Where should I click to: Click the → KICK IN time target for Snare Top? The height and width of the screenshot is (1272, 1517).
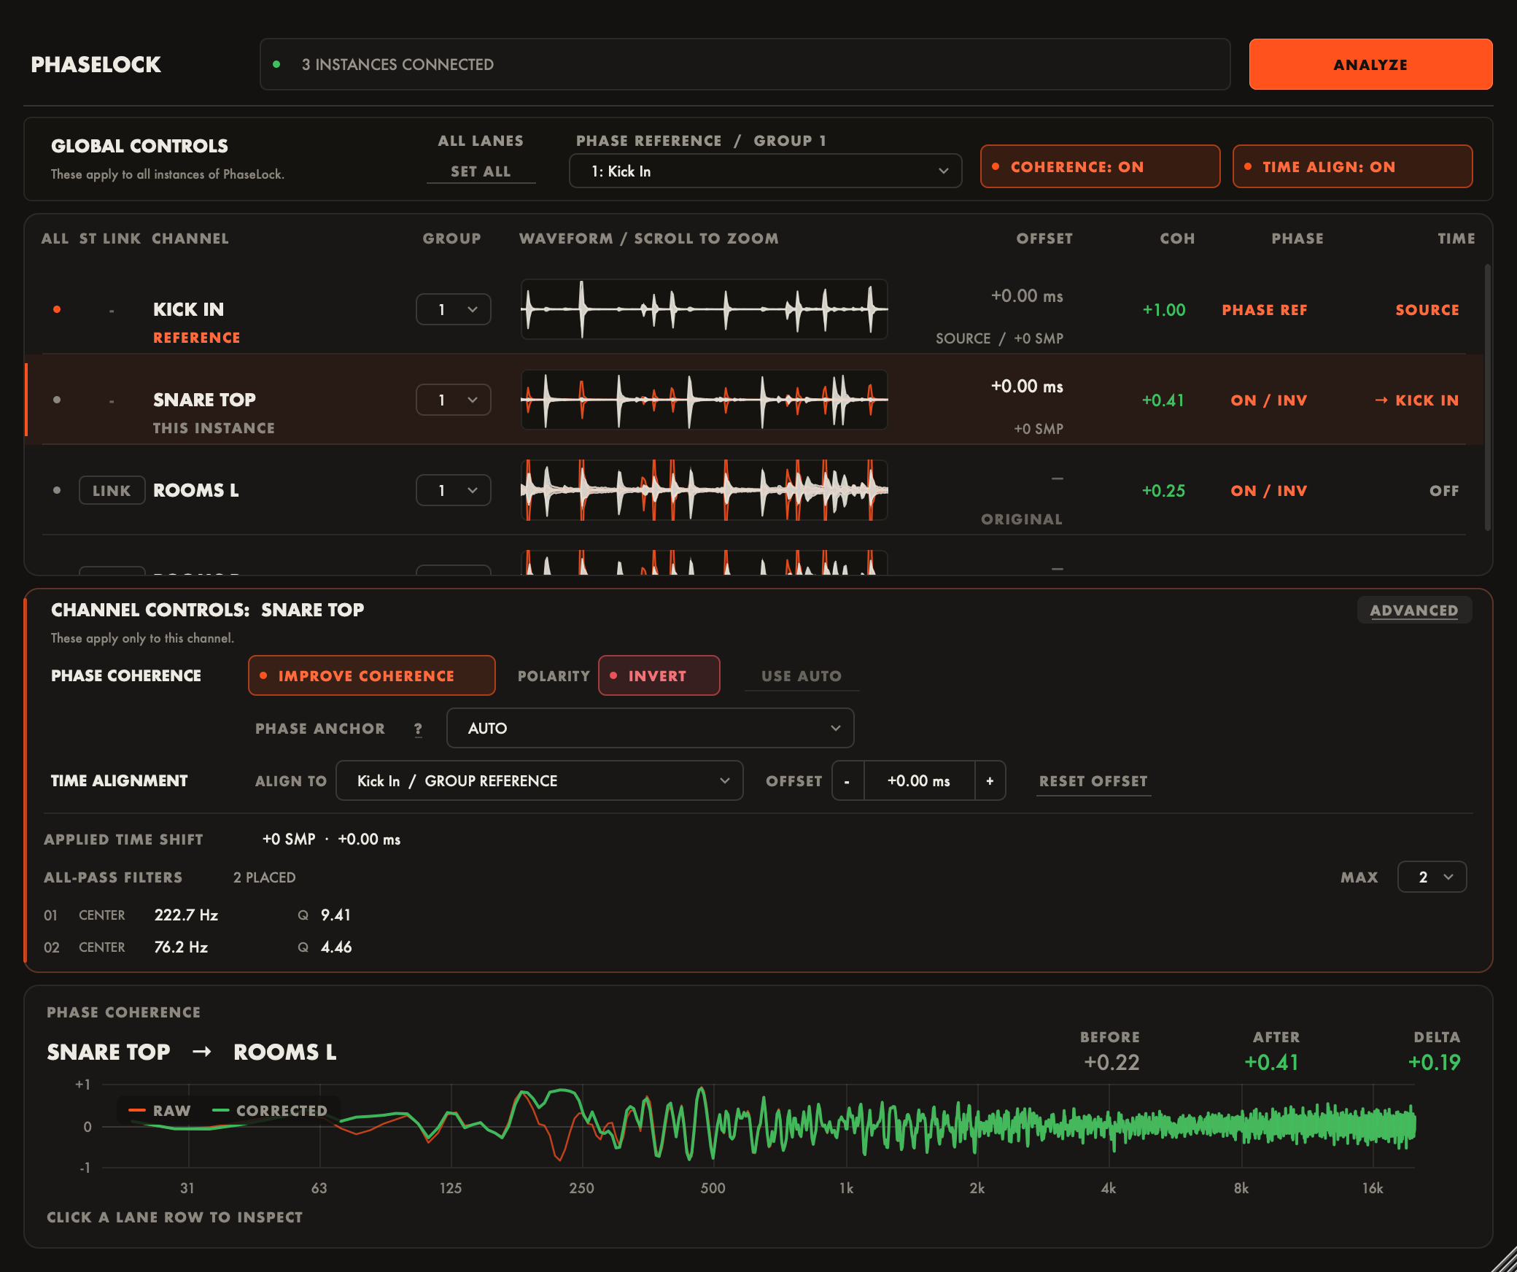1416,400
